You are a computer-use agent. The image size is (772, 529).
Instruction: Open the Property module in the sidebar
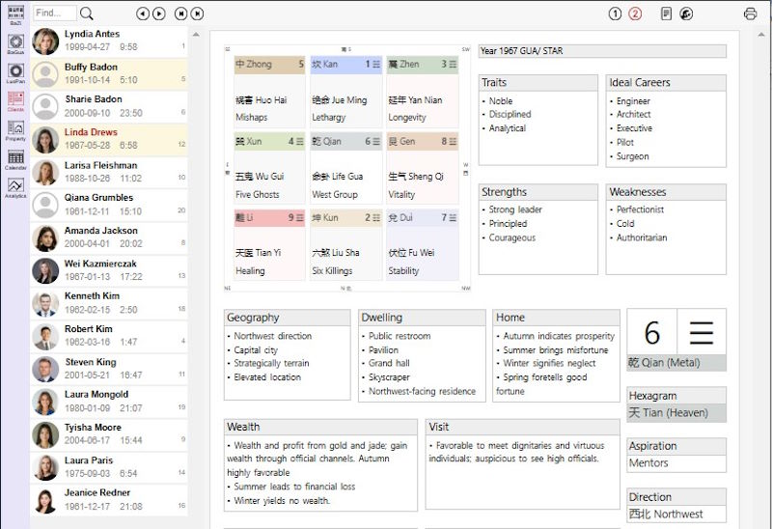tap(15, 130)
